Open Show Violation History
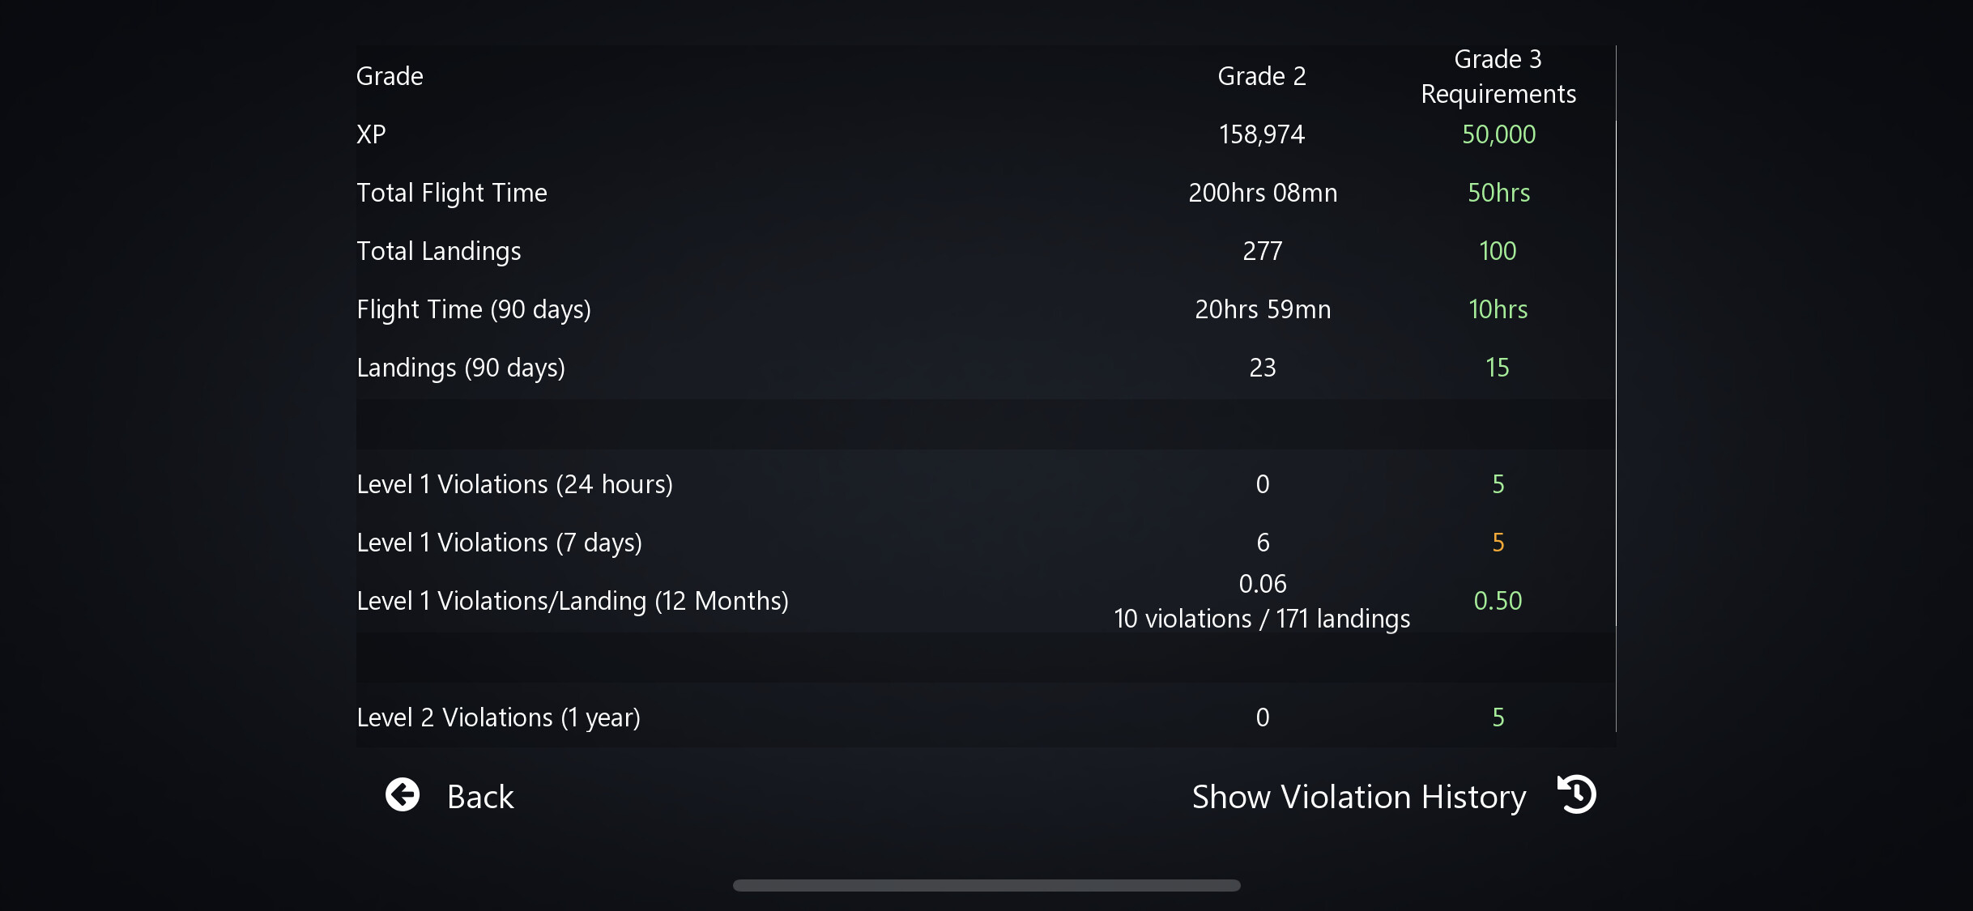This screenshot has width=1973, height=911. [1359, 797]
